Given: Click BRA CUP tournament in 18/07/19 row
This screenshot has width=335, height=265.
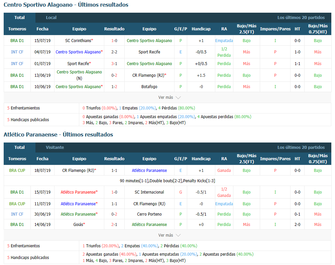Looking at the screenshot, I should [17, 171].
